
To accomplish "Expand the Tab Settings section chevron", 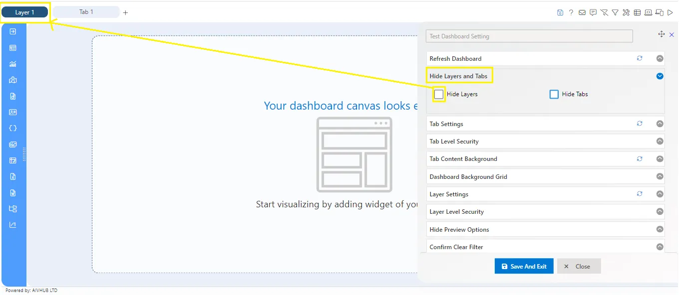I will [x=660, y=124].
